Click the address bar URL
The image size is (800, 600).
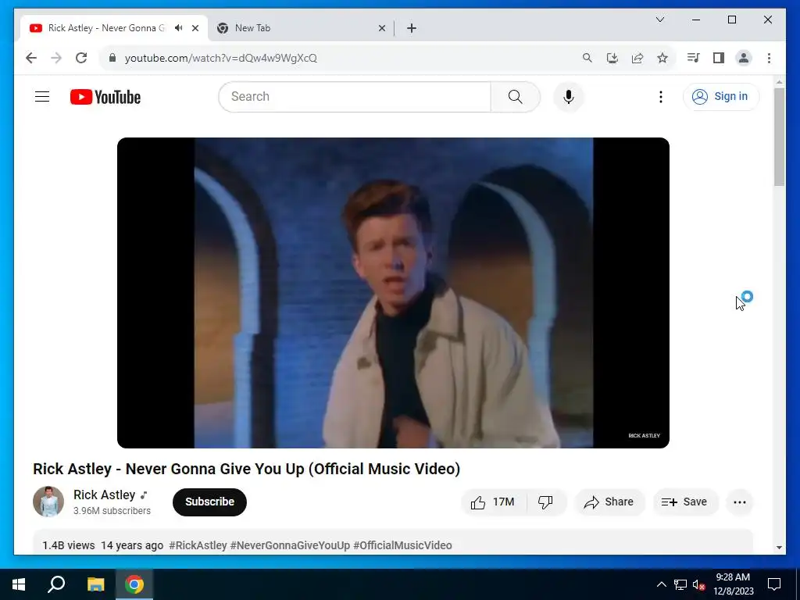[221, 58]
